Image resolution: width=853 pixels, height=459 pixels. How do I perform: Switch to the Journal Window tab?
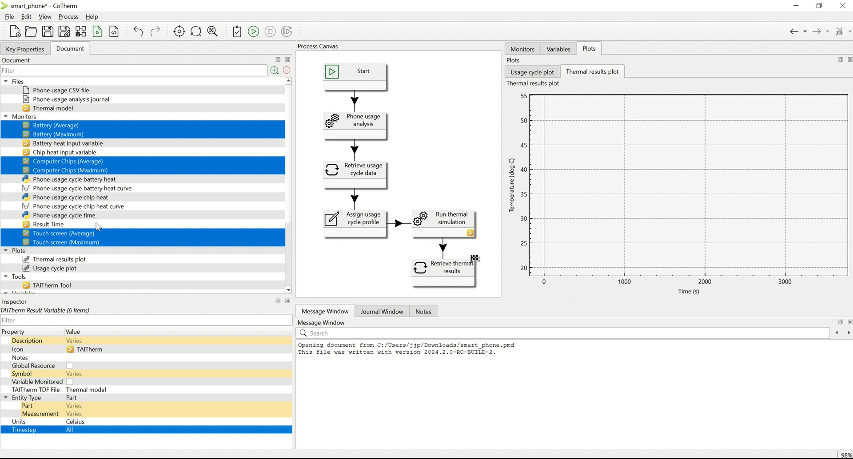[382, 312]
